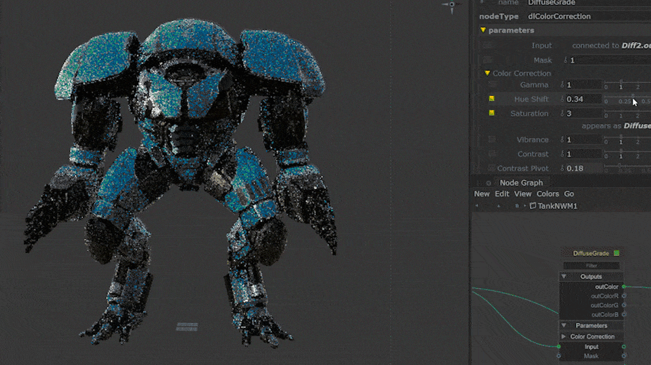
Task: Click the green edit flag on DiffuseGrade node
Action: pyautogui.click(x=617, y=253)
